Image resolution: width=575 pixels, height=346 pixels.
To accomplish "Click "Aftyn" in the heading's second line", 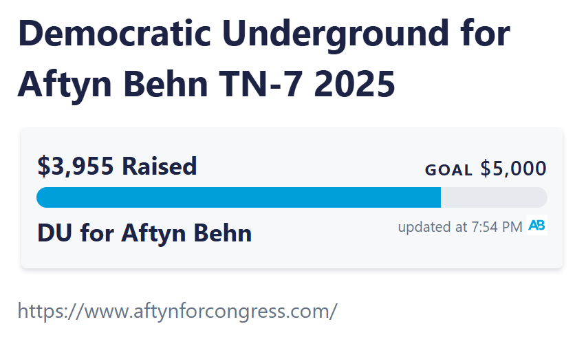I will pos(62,85).
